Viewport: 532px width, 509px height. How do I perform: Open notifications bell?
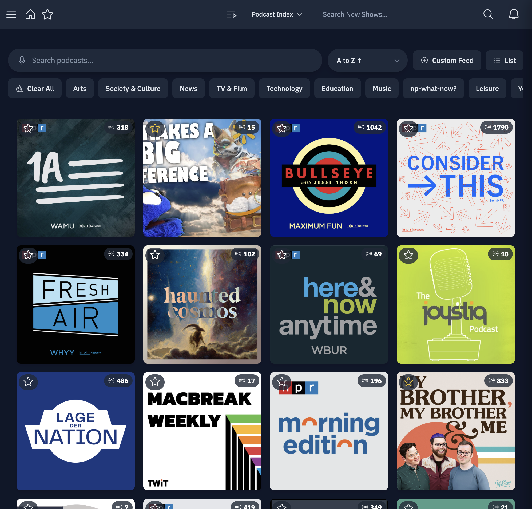514,14
